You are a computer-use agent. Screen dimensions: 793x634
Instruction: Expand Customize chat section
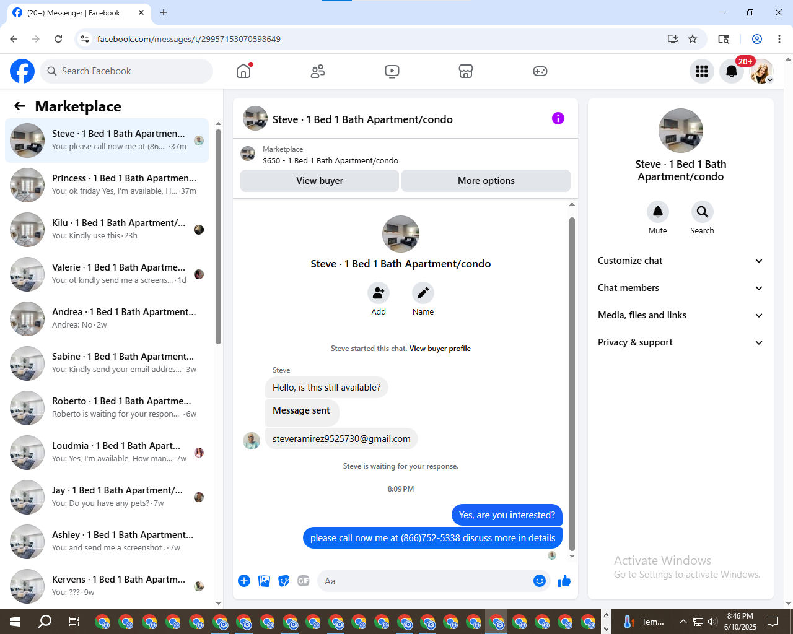680,261
